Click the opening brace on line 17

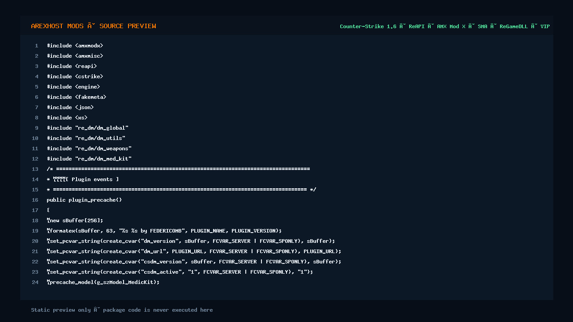(48, 210)
